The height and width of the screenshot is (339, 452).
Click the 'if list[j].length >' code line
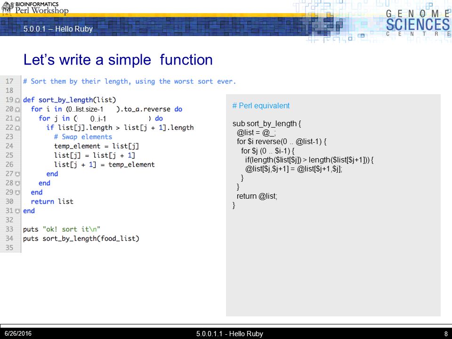pyautogui.click(x=120, y=128)
